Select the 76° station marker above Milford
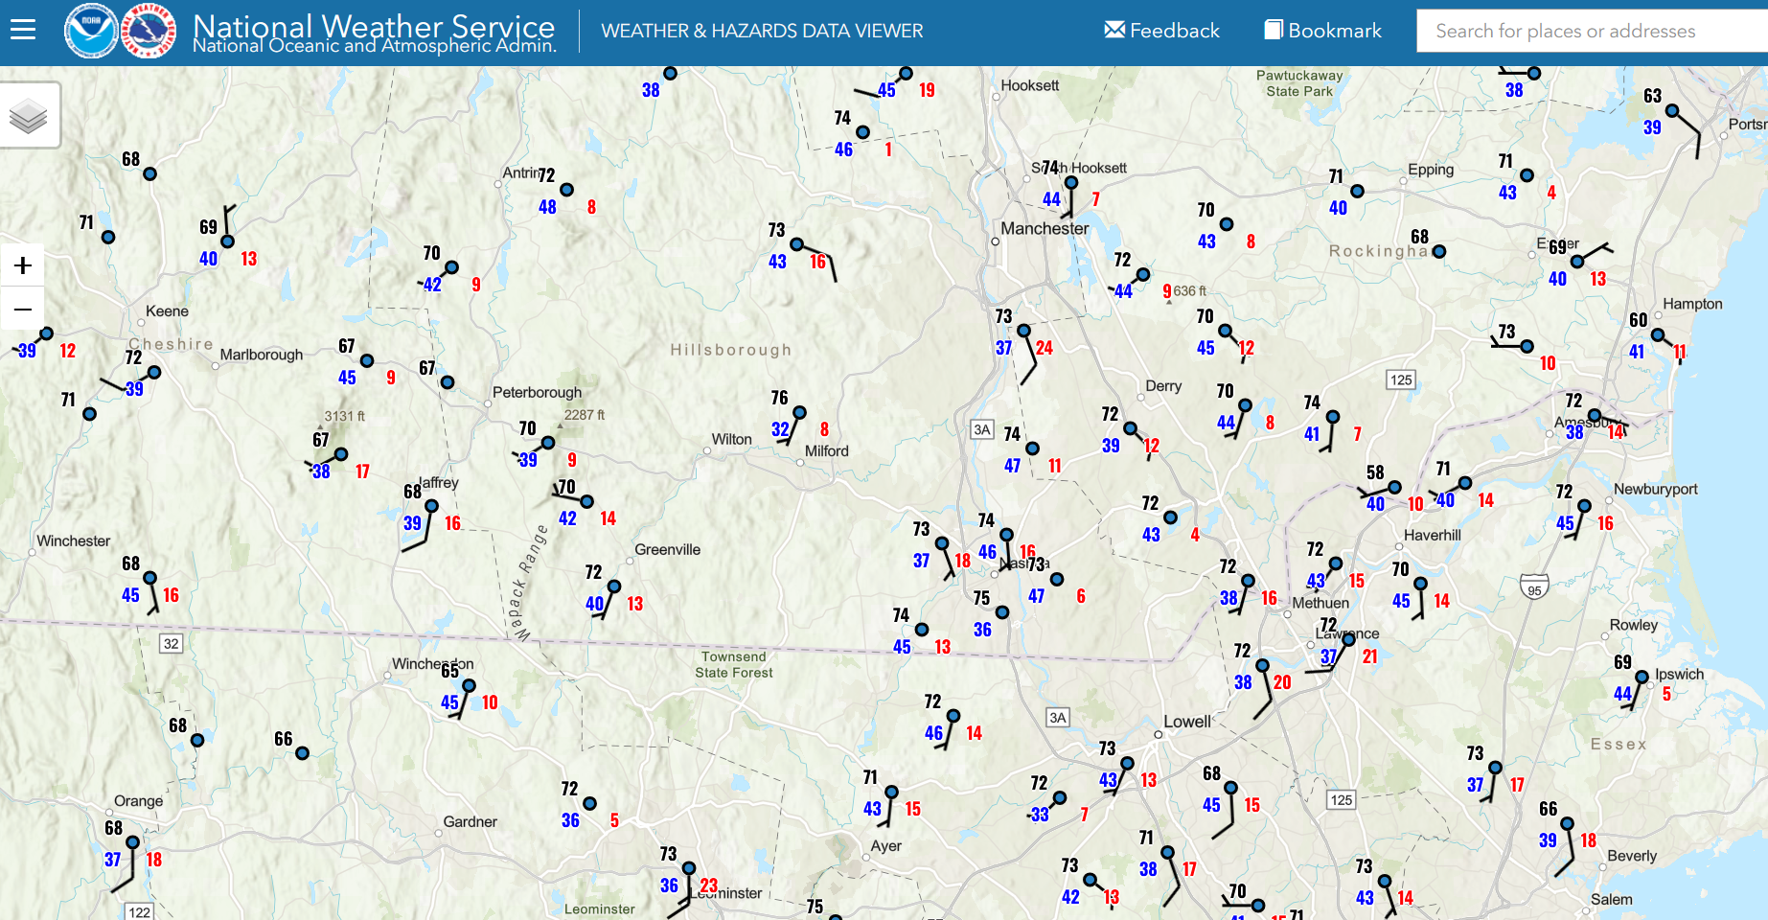 click(799, 413)
